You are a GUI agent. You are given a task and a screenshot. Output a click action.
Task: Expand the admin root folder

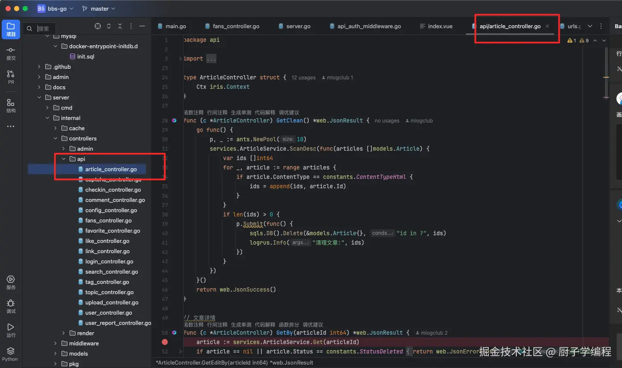coord(39,77)
